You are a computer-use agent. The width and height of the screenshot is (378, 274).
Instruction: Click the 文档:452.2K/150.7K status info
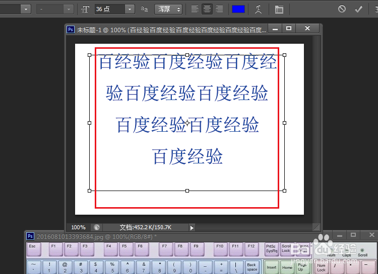click(146, 227)
